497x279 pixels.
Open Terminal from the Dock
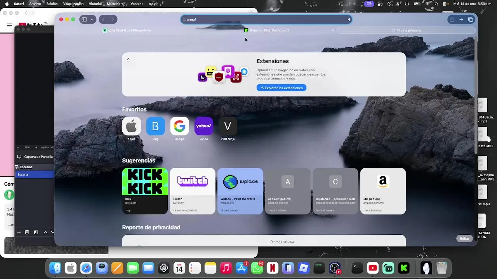(x=357, y=268)
